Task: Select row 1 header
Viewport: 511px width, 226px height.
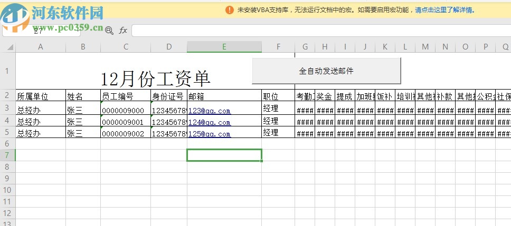Action: (7, 71)
